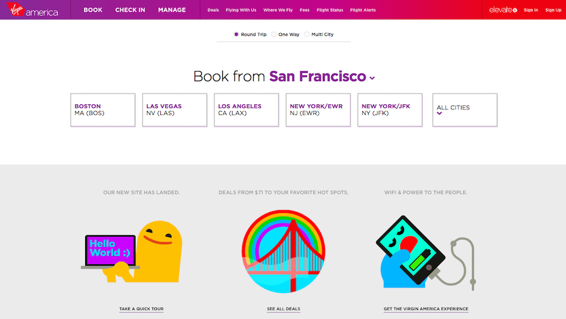Choose Los Angeles CA (LAX) destination
Image resolution: width=566 pixels, height=319 pixels.
point(246,109)
